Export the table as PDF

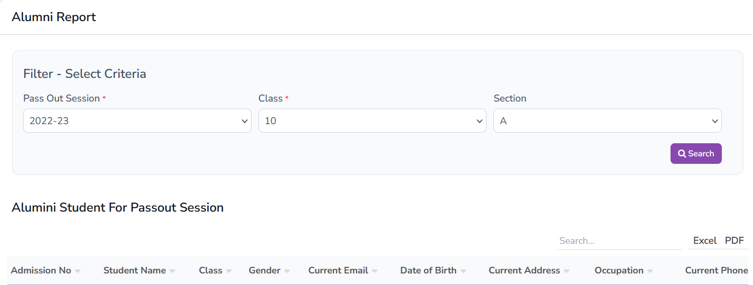[734, 241]
